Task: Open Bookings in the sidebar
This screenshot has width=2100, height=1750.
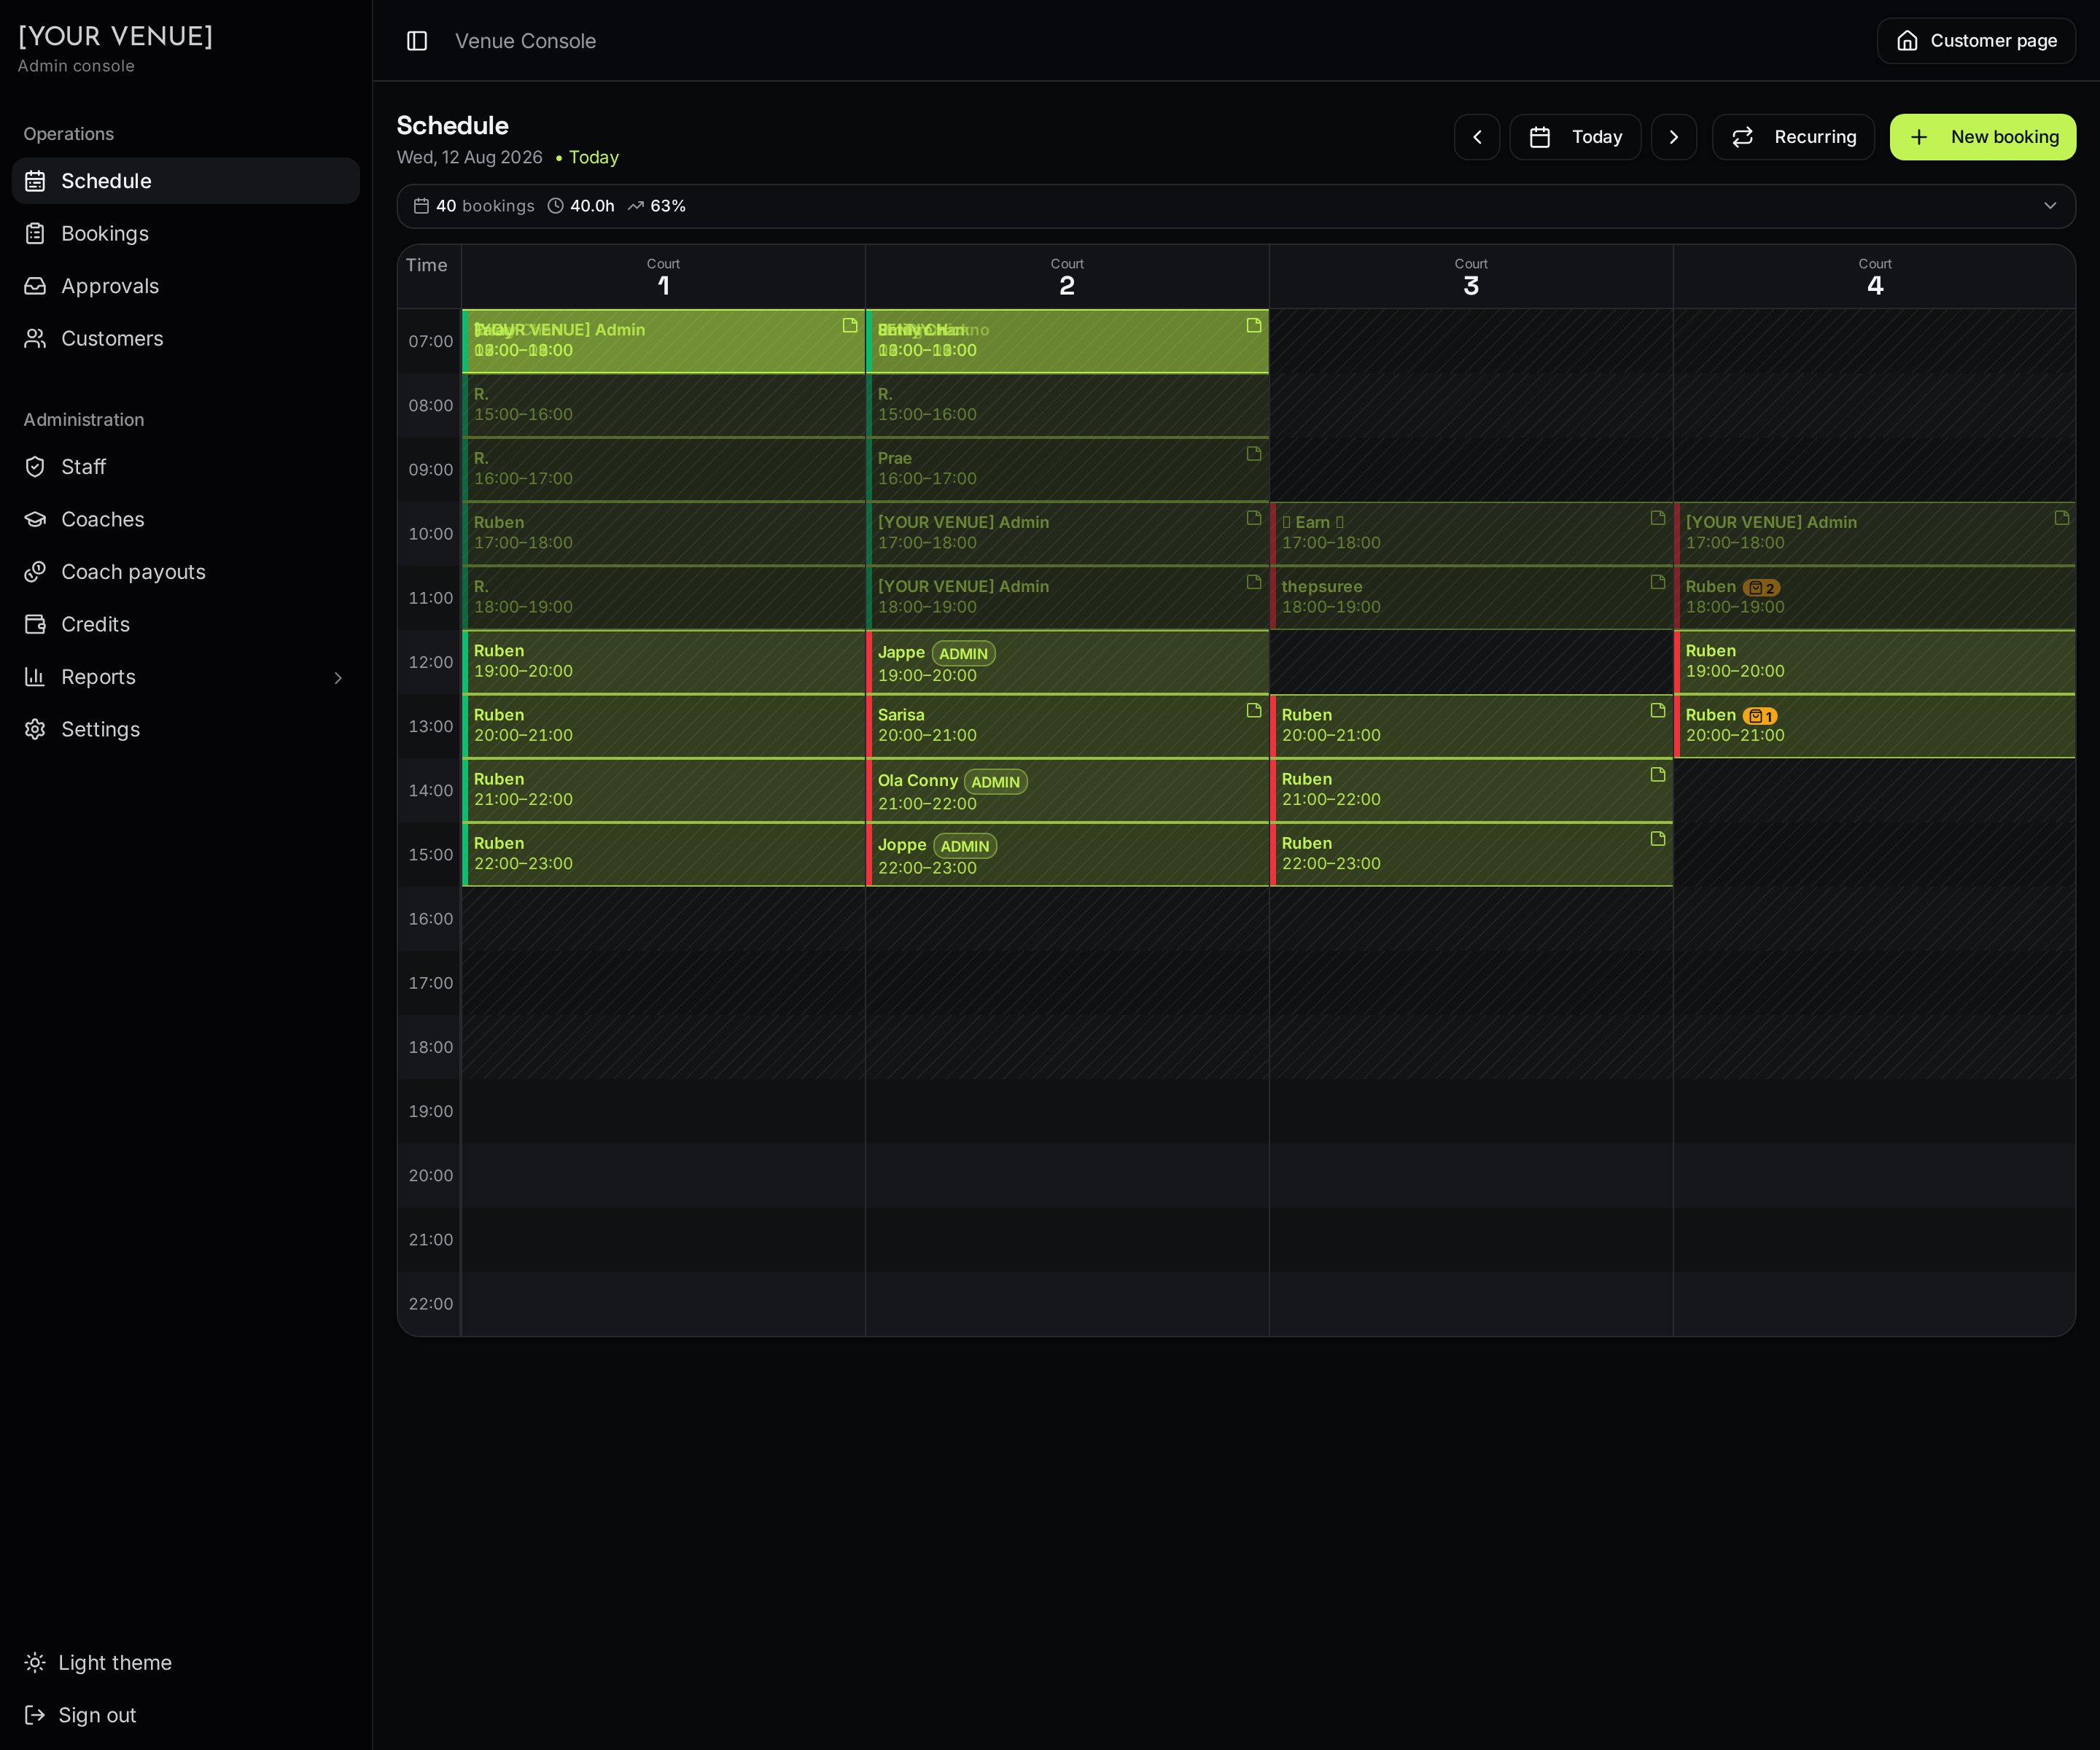Action: point(186,234)
